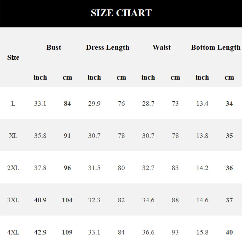Select the L size row label

13,103
